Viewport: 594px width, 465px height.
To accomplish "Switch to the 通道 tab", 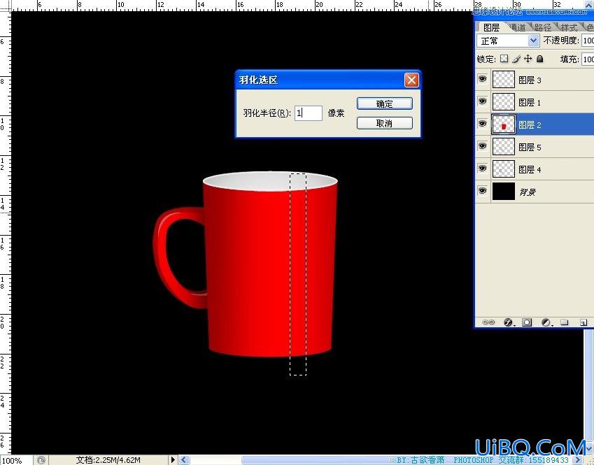I will tap(518, 27).
